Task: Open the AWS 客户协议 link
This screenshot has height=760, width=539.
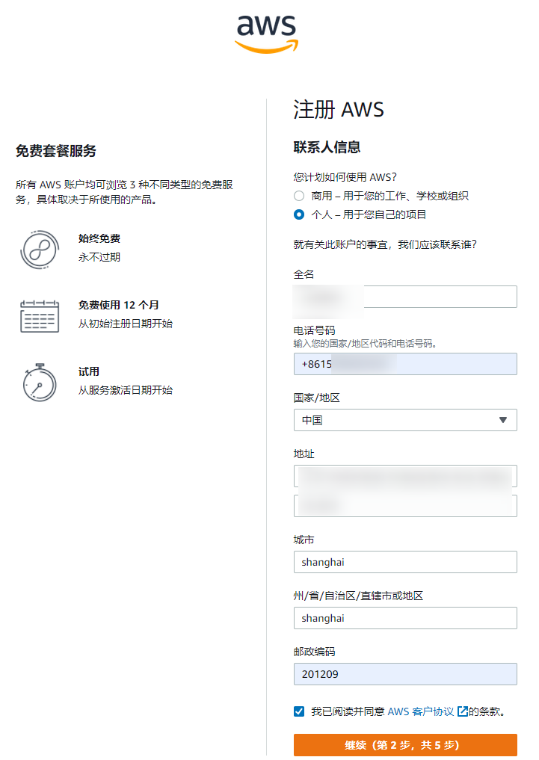Action: (x=421, y=711)
